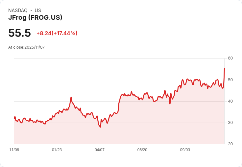Click the 50 y-axis price label

pos(230,80)
